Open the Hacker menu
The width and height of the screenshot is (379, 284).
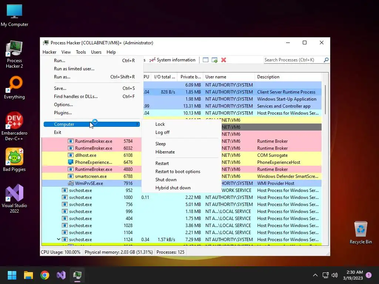coord(49,52)
